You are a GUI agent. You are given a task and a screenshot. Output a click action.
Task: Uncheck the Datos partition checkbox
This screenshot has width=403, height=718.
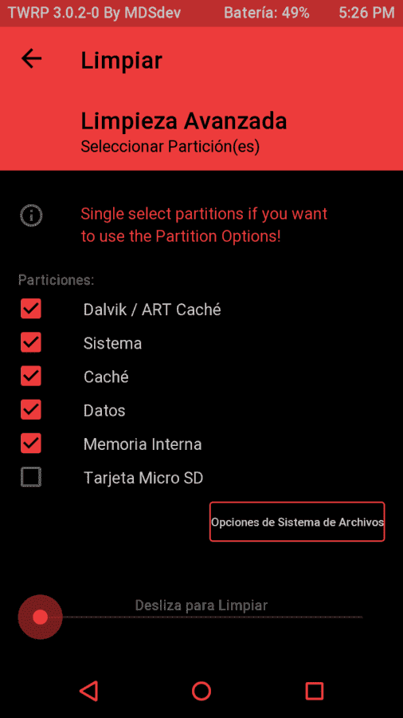coord(30,409)
